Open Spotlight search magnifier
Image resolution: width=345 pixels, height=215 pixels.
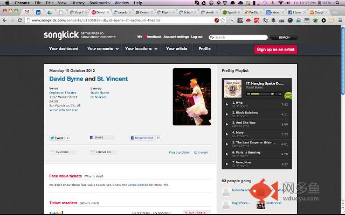tap(337, 3)
